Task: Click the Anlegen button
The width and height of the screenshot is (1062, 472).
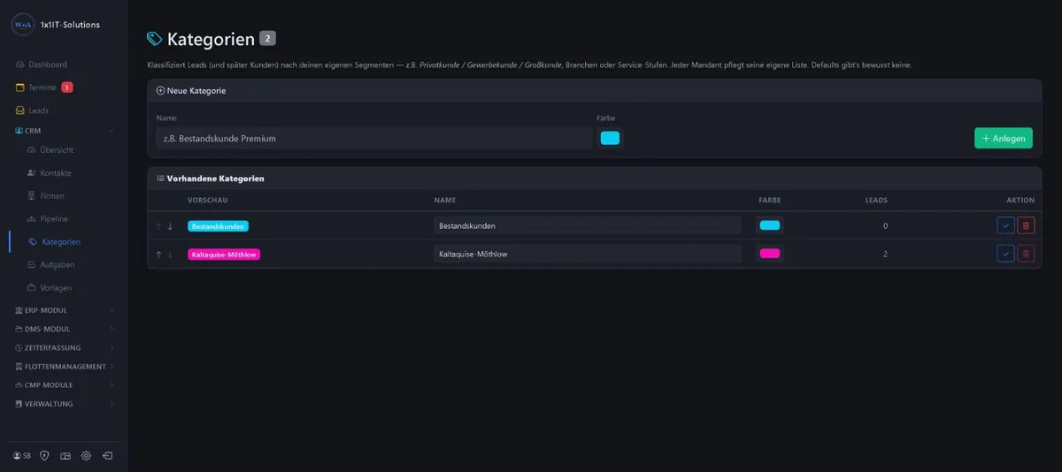Action: coord(1004,138)
